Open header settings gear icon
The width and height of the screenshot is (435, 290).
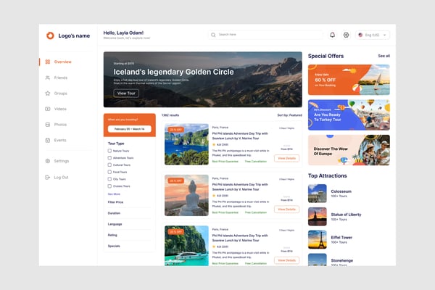tap(346, 35)
